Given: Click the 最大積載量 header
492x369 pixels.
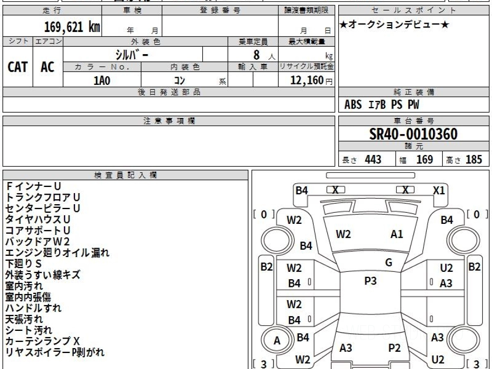Looking at the screenshot, I should (306, 41).
